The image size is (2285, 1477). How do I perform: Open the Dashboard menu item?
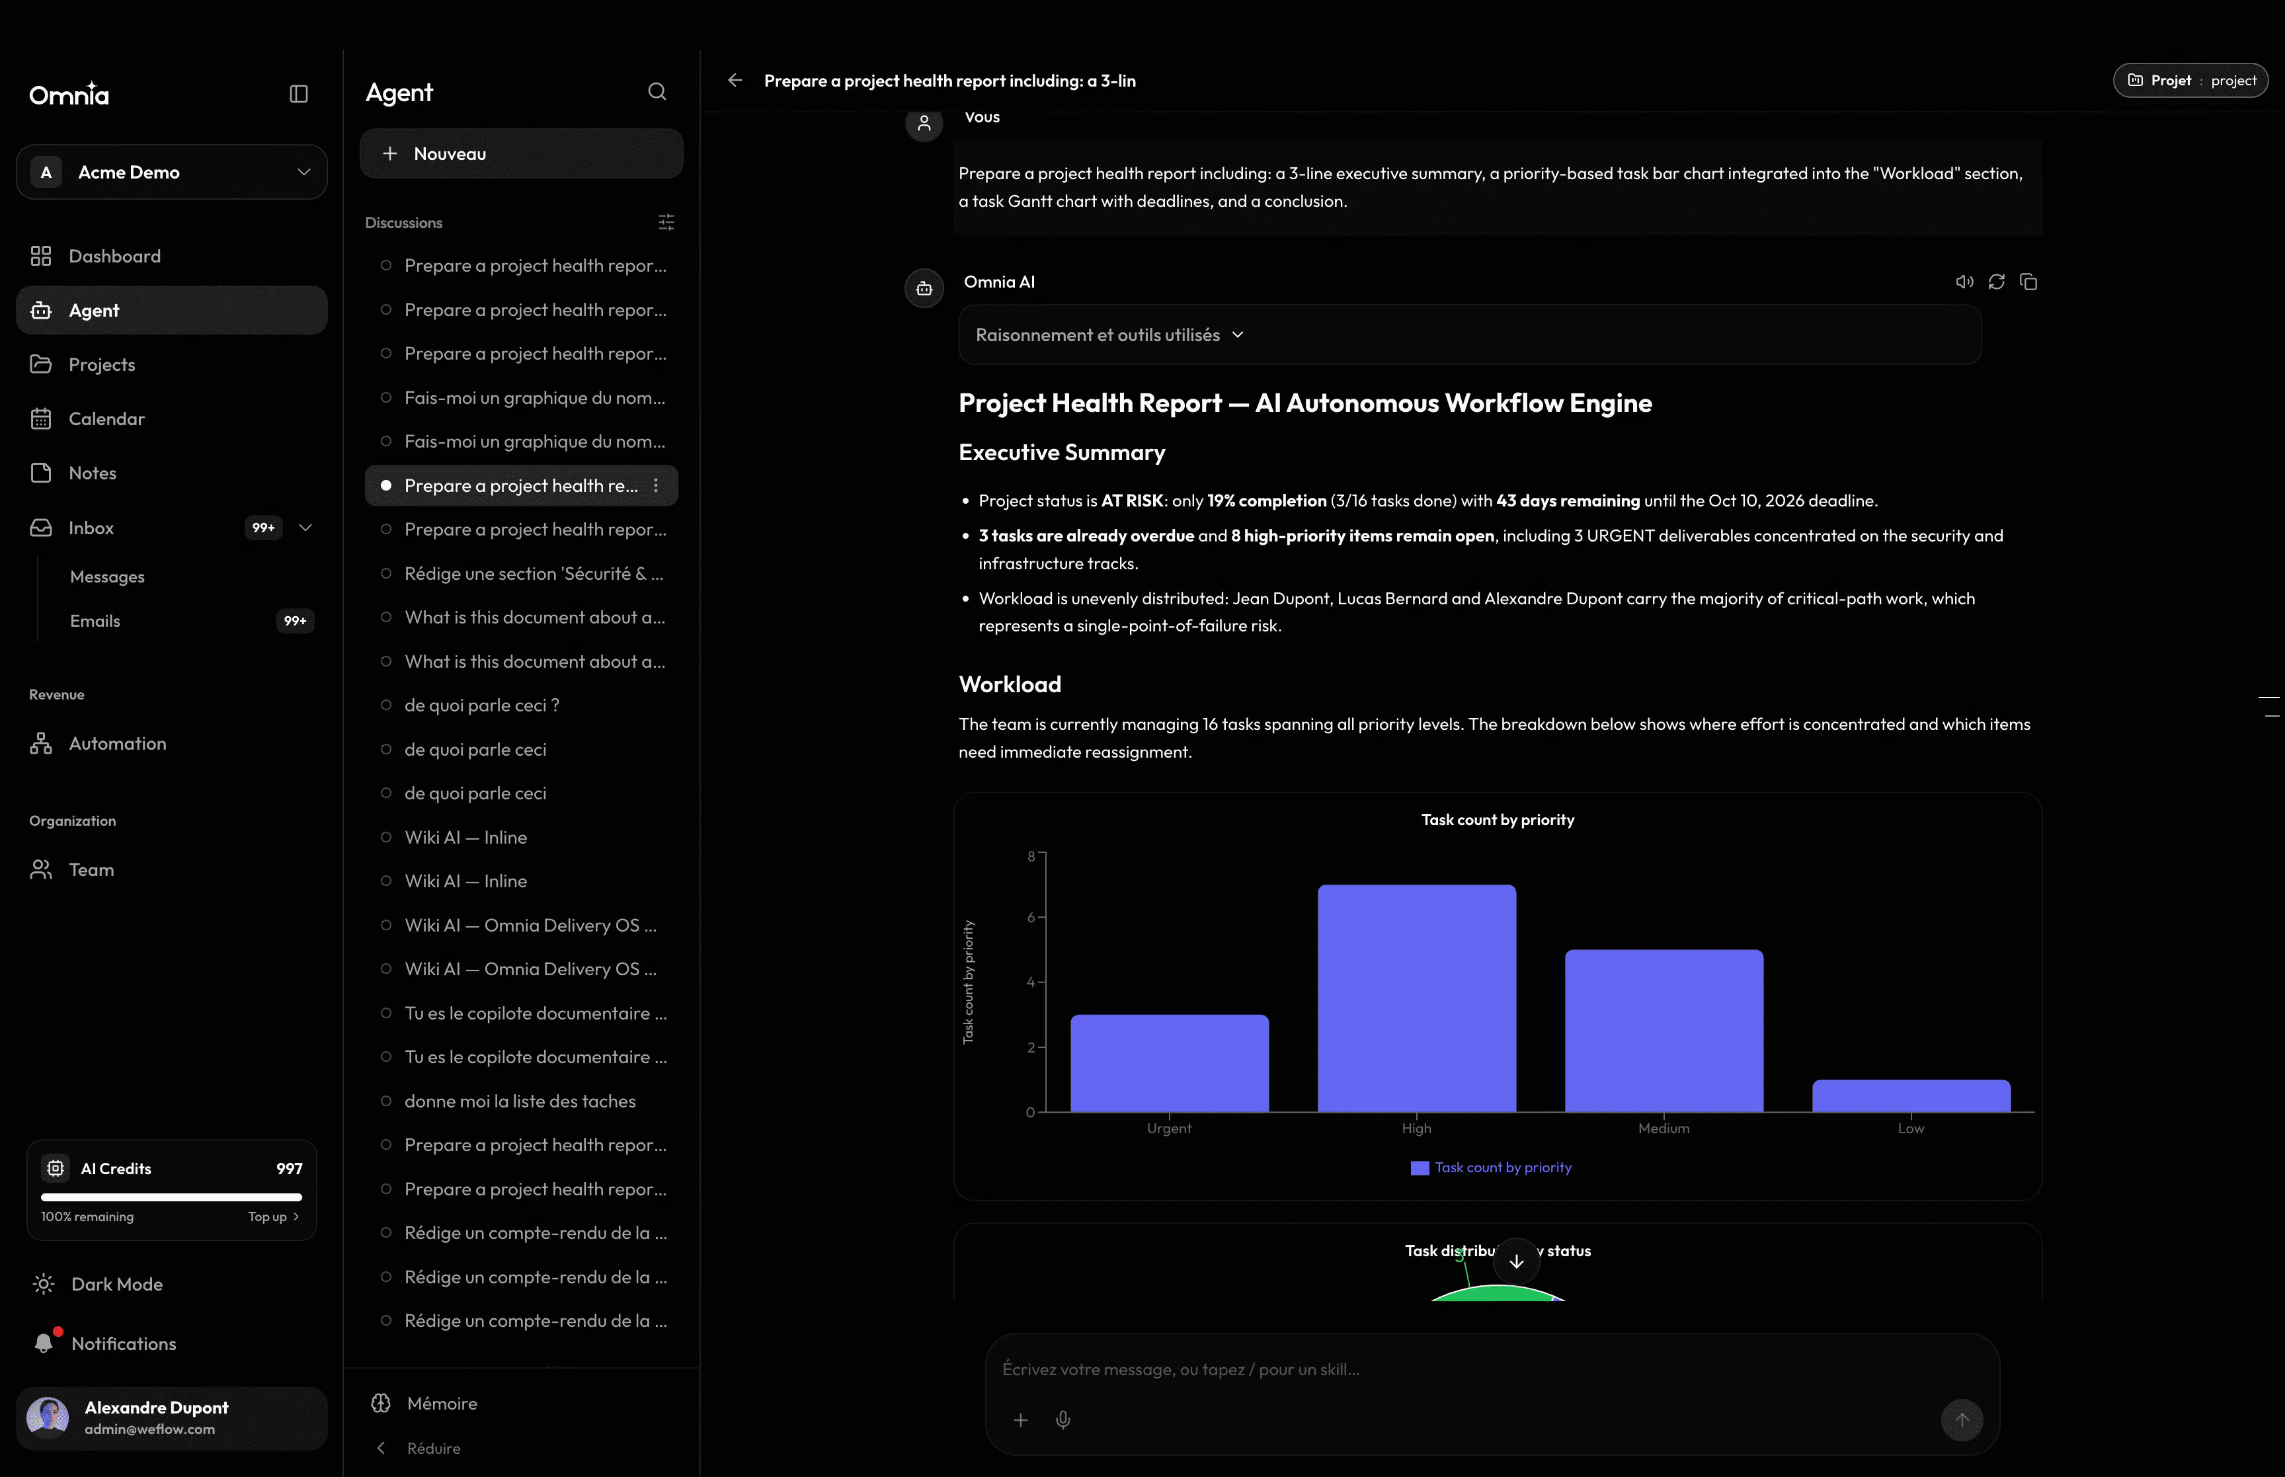pos(172,256)
